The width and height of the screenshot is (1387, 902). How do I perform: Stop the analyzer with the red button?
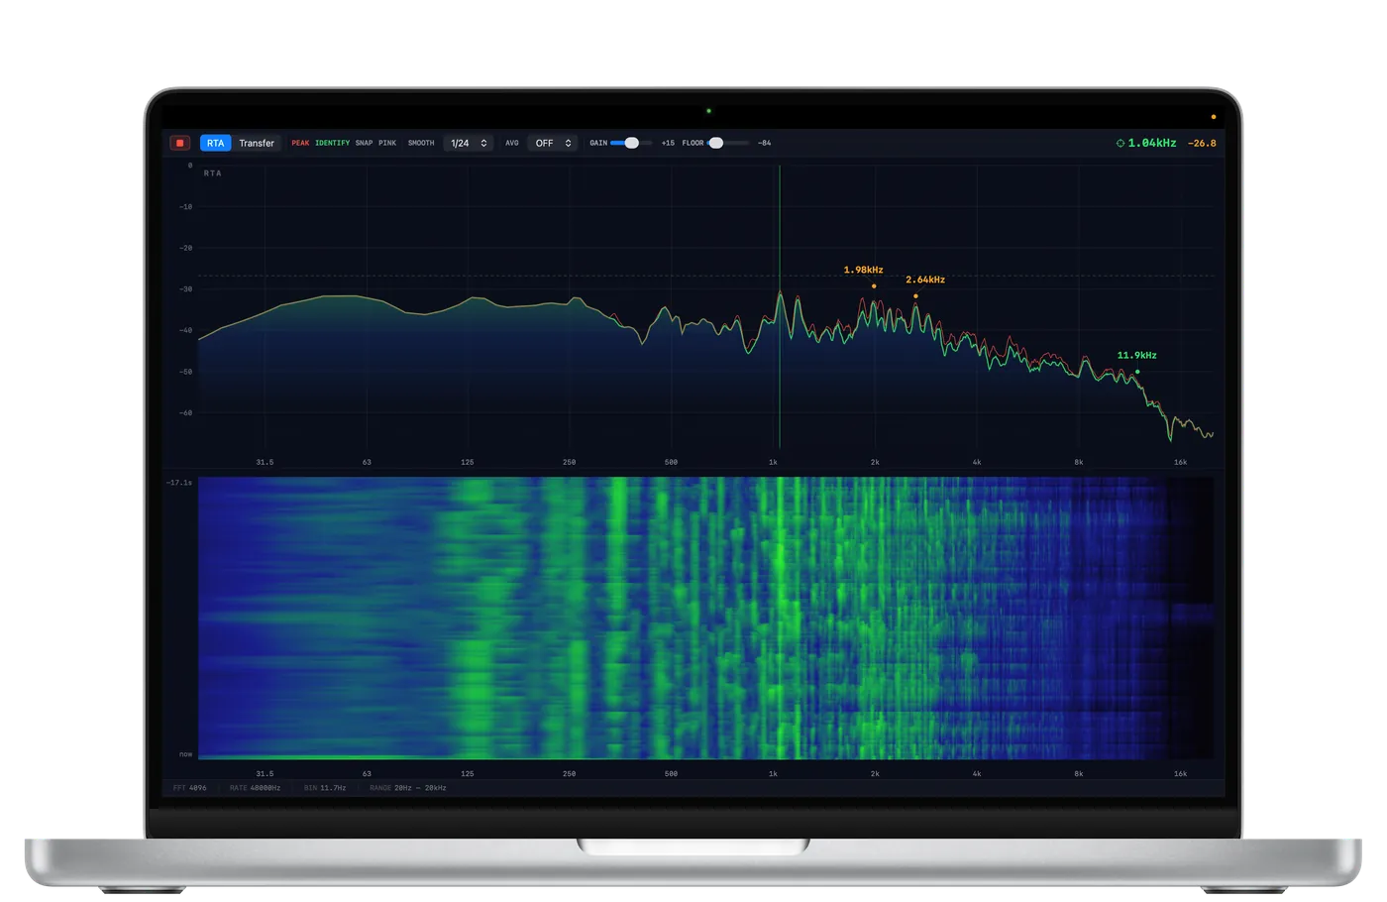click(180, 143)
